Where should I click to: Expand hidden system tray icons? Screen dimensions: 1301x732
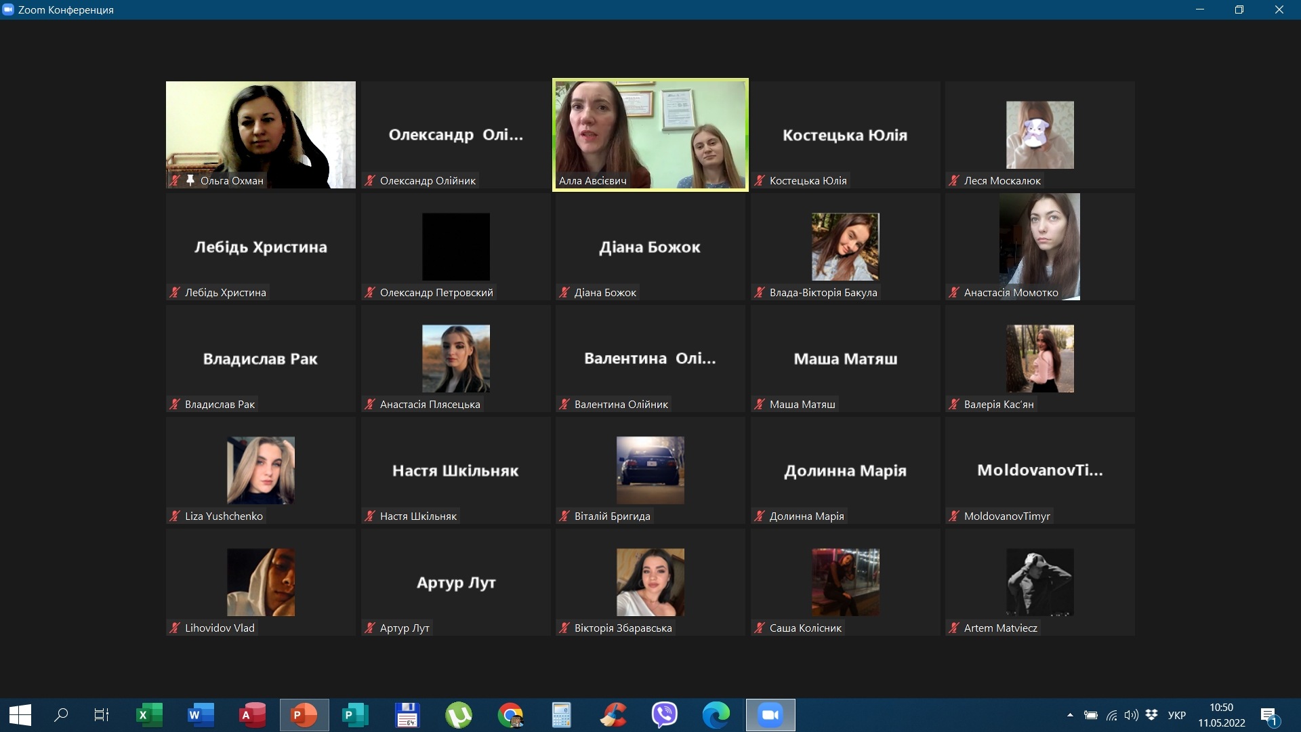(x=1070, y=715)
